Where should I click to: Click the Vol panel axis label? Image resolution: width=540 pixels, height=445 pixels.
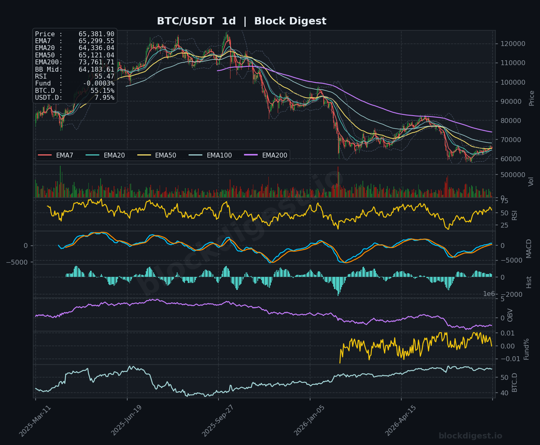click(531, 182)
